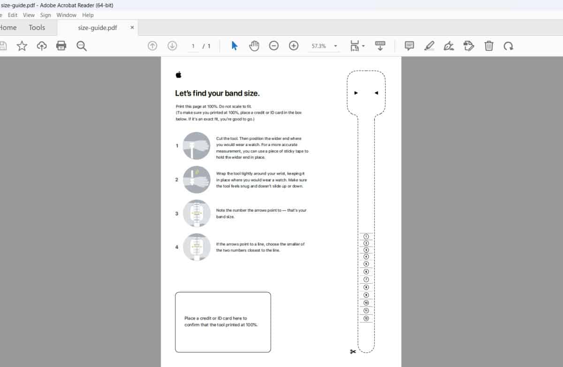Click the current page number field
Image resolution: width=563 pixels, height=367 pixels.
[x=193, y=46]
